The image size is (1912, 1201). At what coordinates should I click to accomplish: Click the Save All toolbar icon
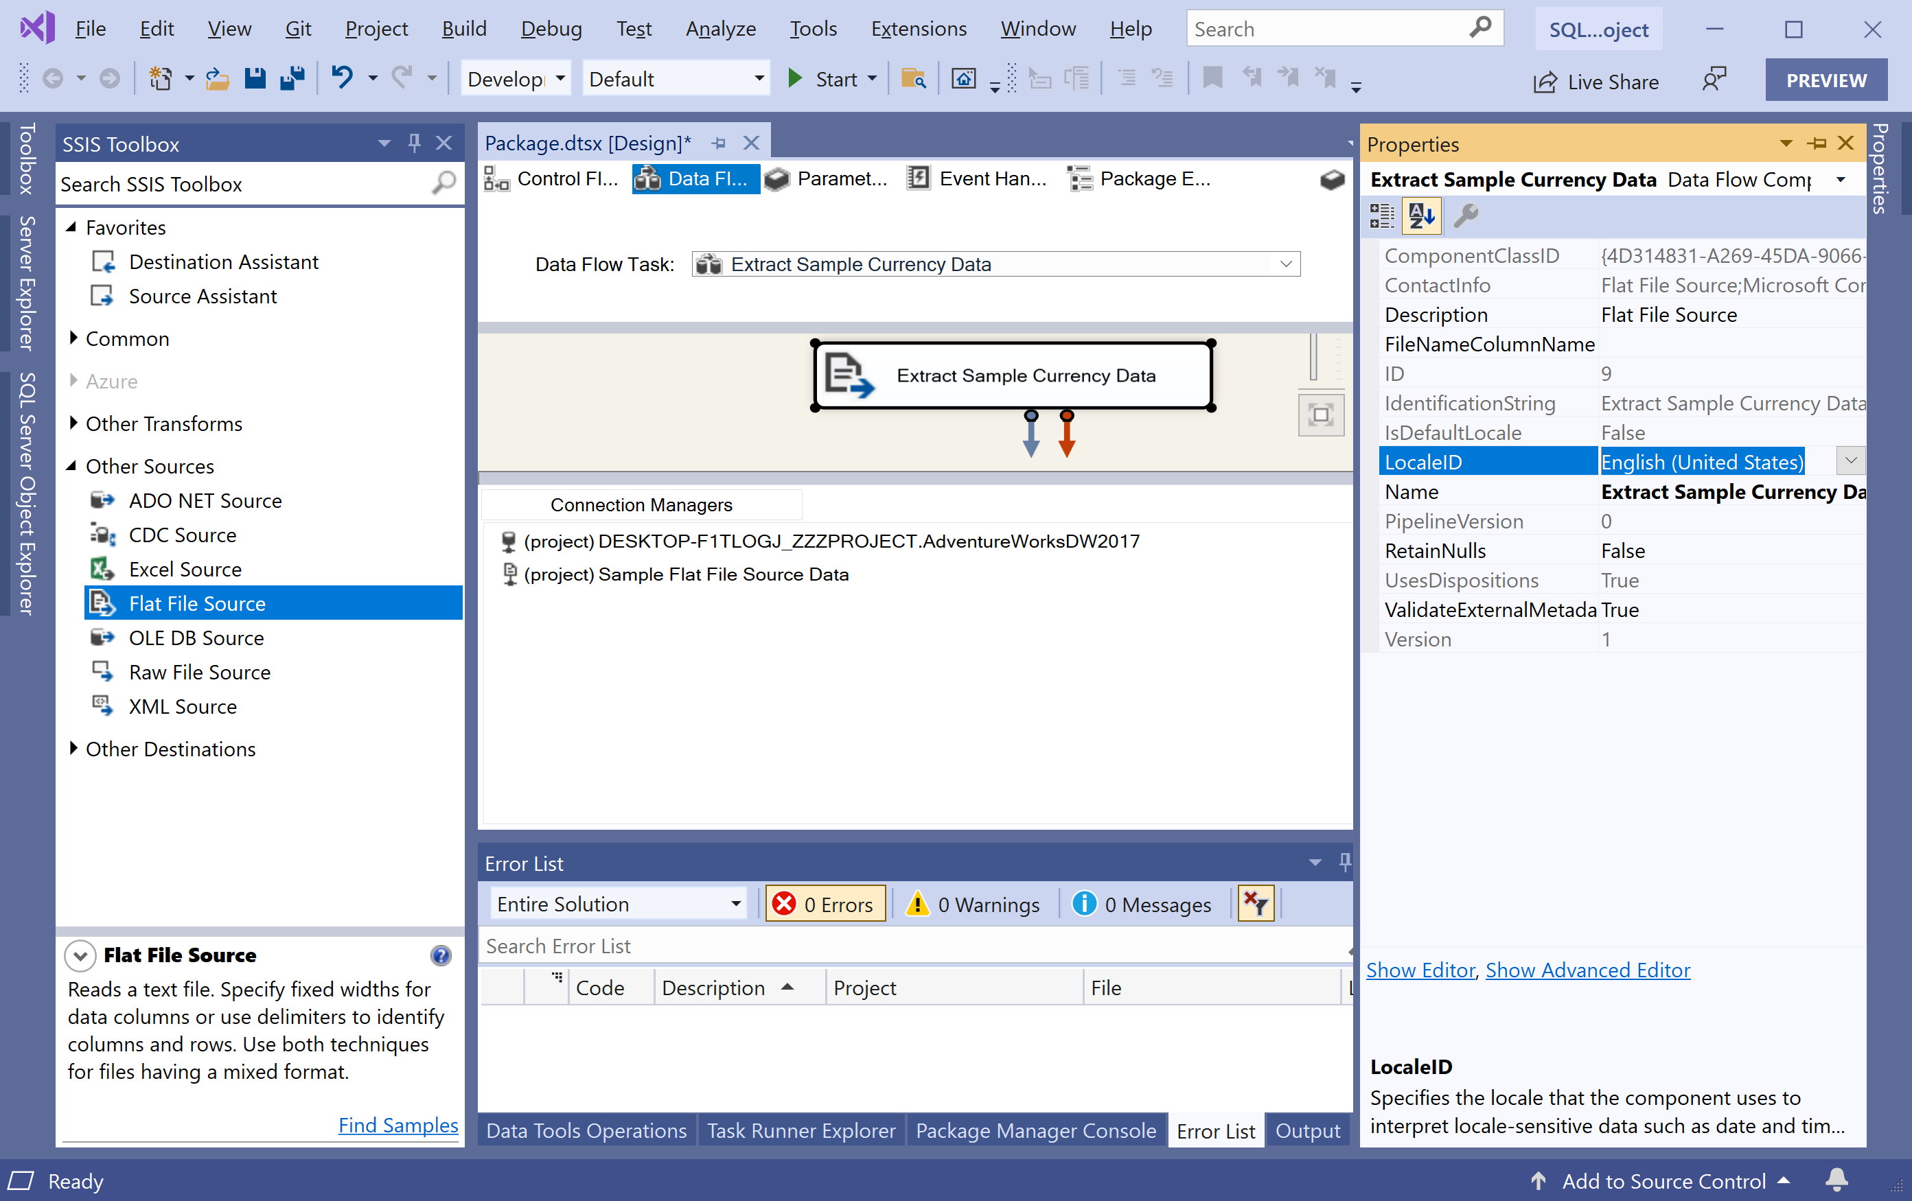click(292, 79)
